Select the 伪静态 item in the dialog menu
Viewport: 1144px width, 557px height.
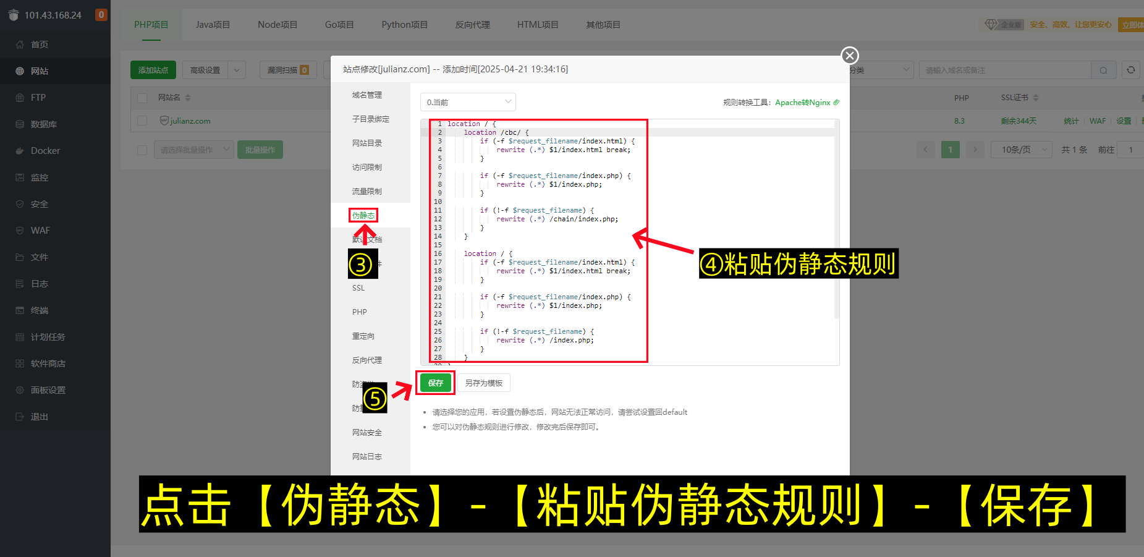363,215
